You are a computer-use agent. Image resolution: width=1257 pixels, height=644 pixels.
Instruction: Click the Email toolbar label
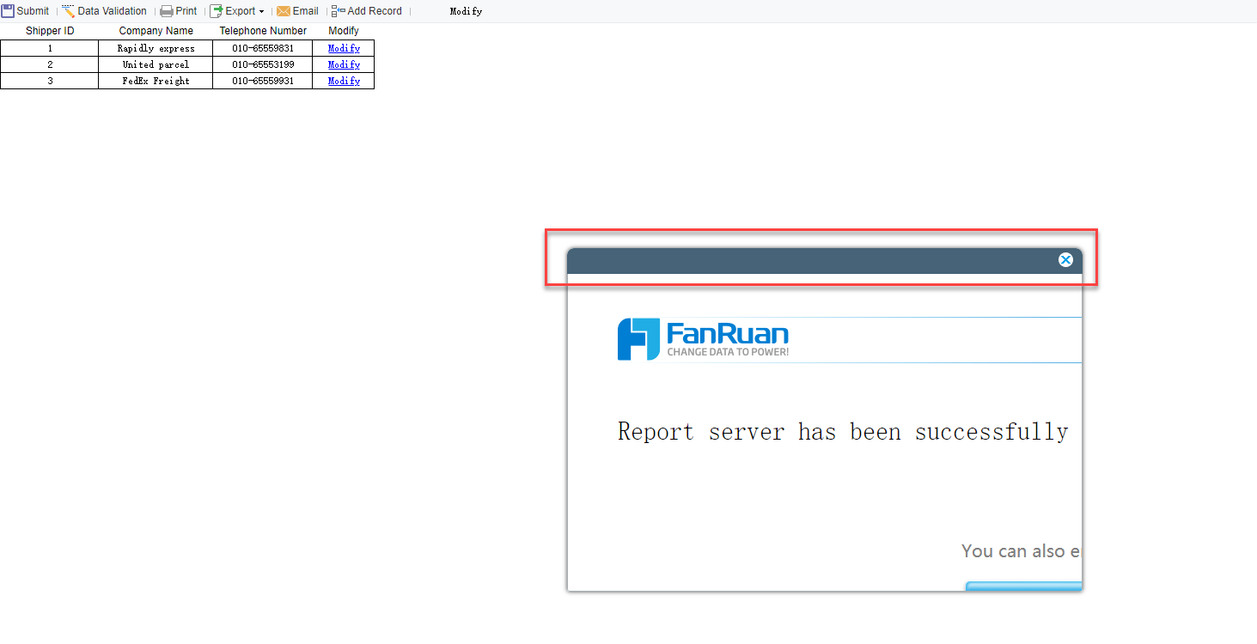point(303,10)
